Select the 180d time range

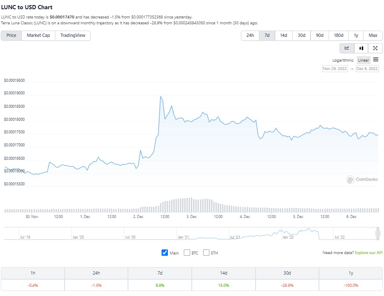click(x=338, y=36)
